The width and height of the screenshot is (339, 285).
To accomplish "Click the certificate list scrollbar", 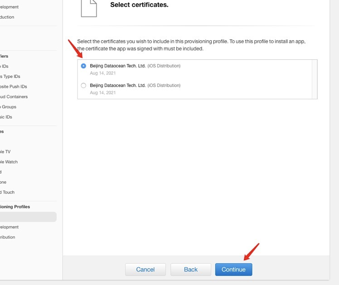I will [315, 79].
